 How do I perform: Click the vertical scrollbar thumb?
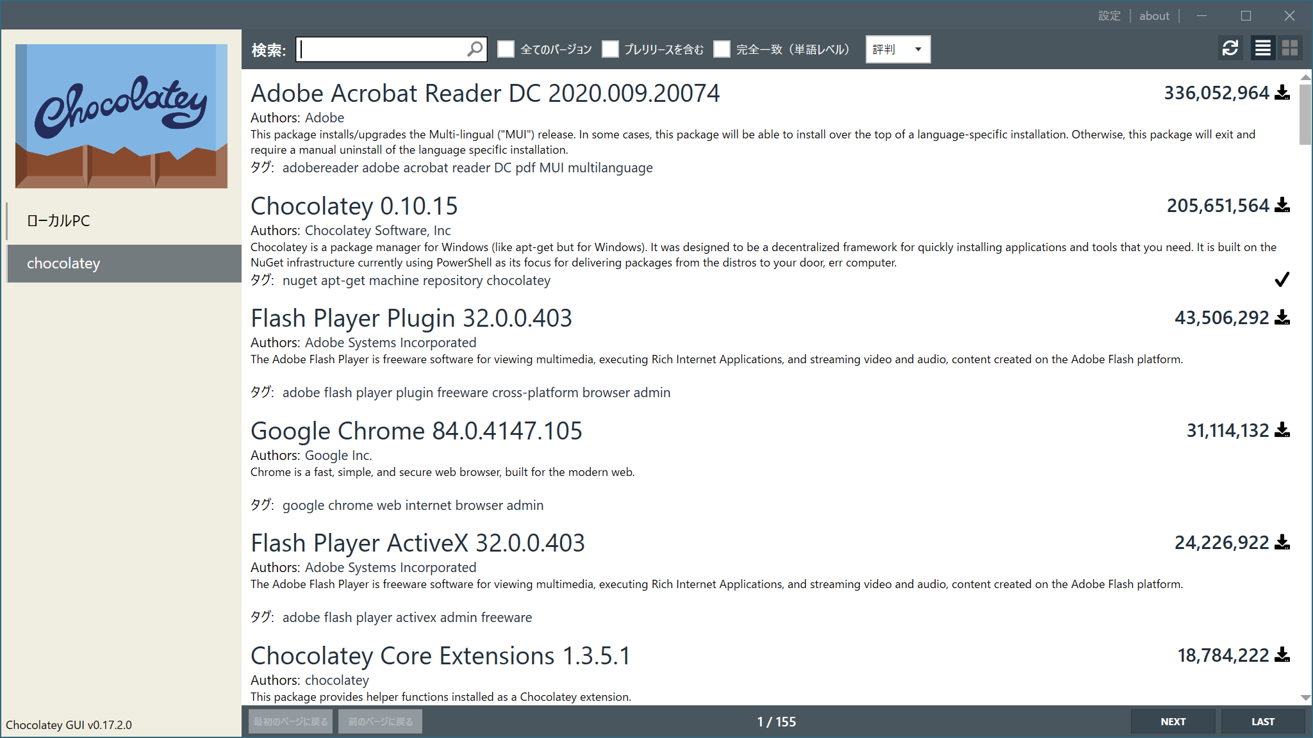point(1305,114)
